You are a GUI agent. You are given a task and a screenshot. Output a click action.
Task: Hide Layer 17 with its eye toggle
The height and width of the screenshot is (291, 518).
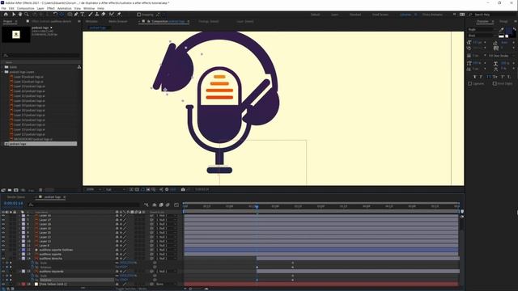3,220
